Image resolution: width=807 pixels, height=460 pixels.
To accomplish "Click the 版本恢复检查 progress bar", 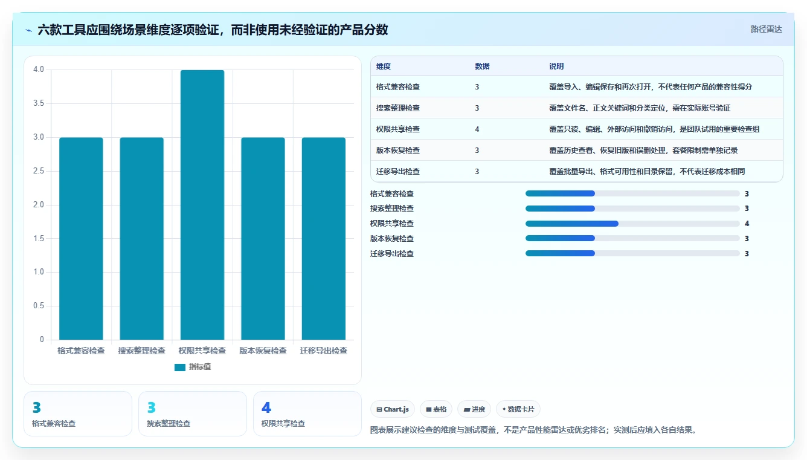I will click(x=632, y=238).
